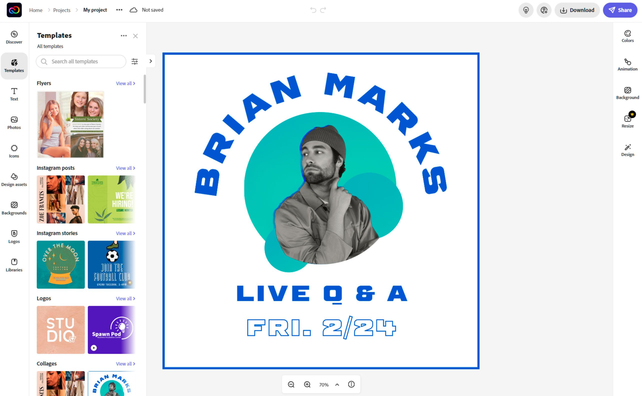Expand Logos View all
Screen dimensions: 642x396
tap(126, 298)
